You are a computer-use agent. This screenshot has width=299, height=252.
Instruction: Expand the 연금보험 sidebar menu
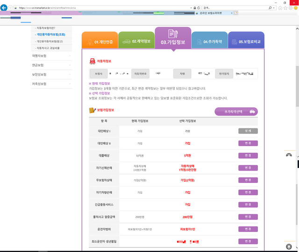51,65
